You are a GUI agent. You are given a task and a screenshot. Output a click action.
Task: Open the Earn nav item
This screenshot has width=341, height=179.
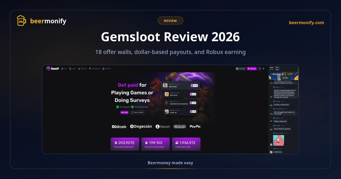(x=64, y=68)
